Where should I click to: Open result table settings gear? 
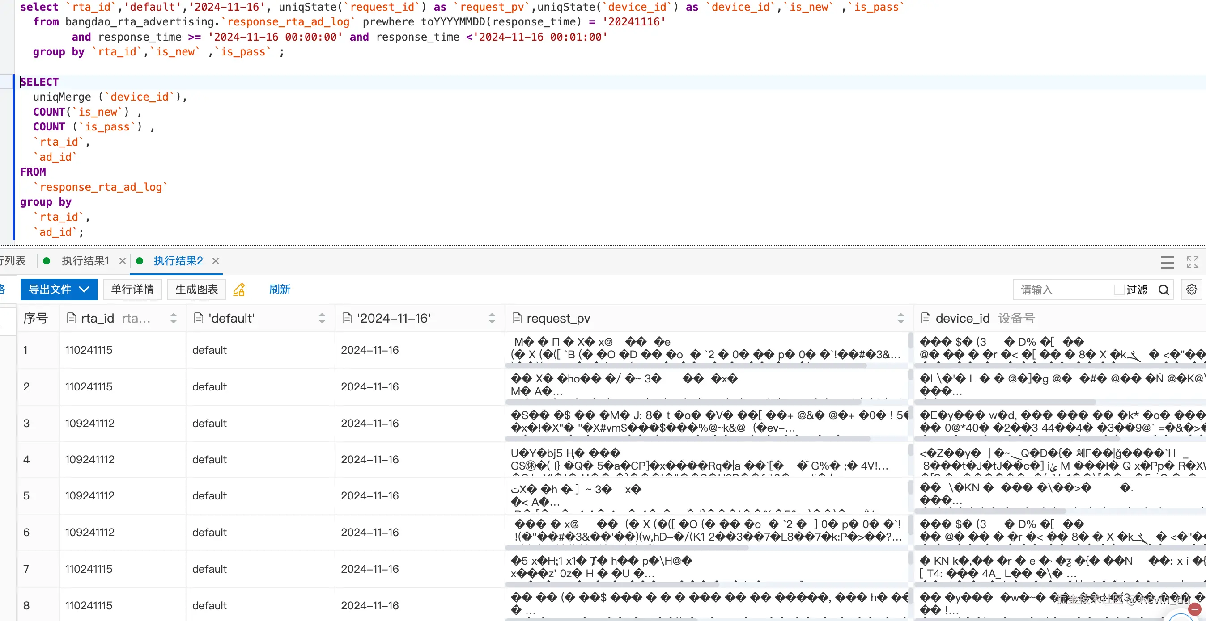point(1192,290)
